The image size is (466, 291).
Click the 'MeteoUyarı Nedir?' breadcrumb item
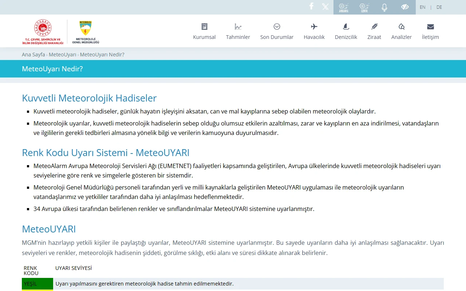tap(102, 55)
